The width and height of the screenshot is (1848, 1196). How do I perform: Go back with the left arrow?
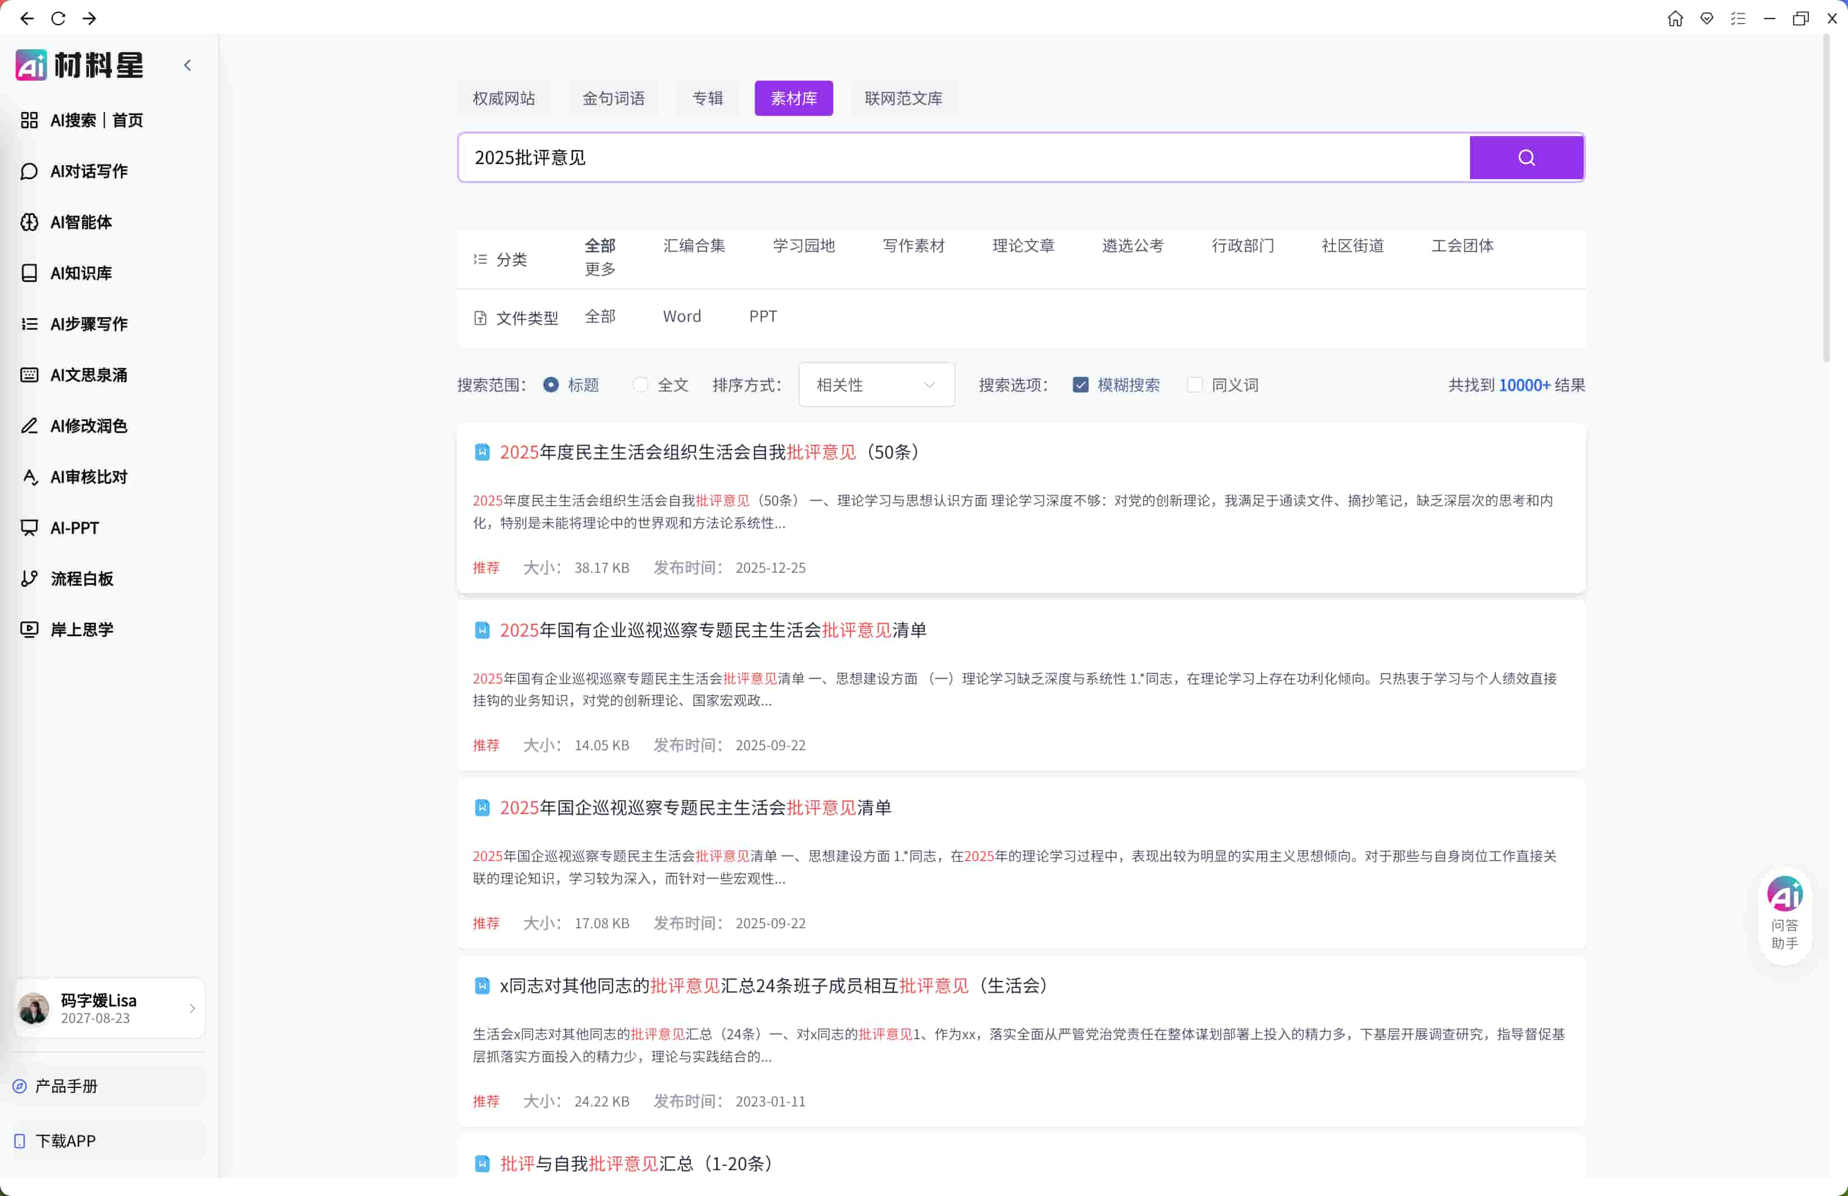[x=27, y=18]
